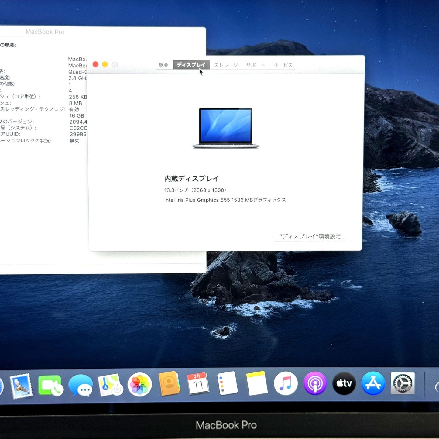Click the Quad-C processor name value
439x439 pixels.
click(77, 72)
